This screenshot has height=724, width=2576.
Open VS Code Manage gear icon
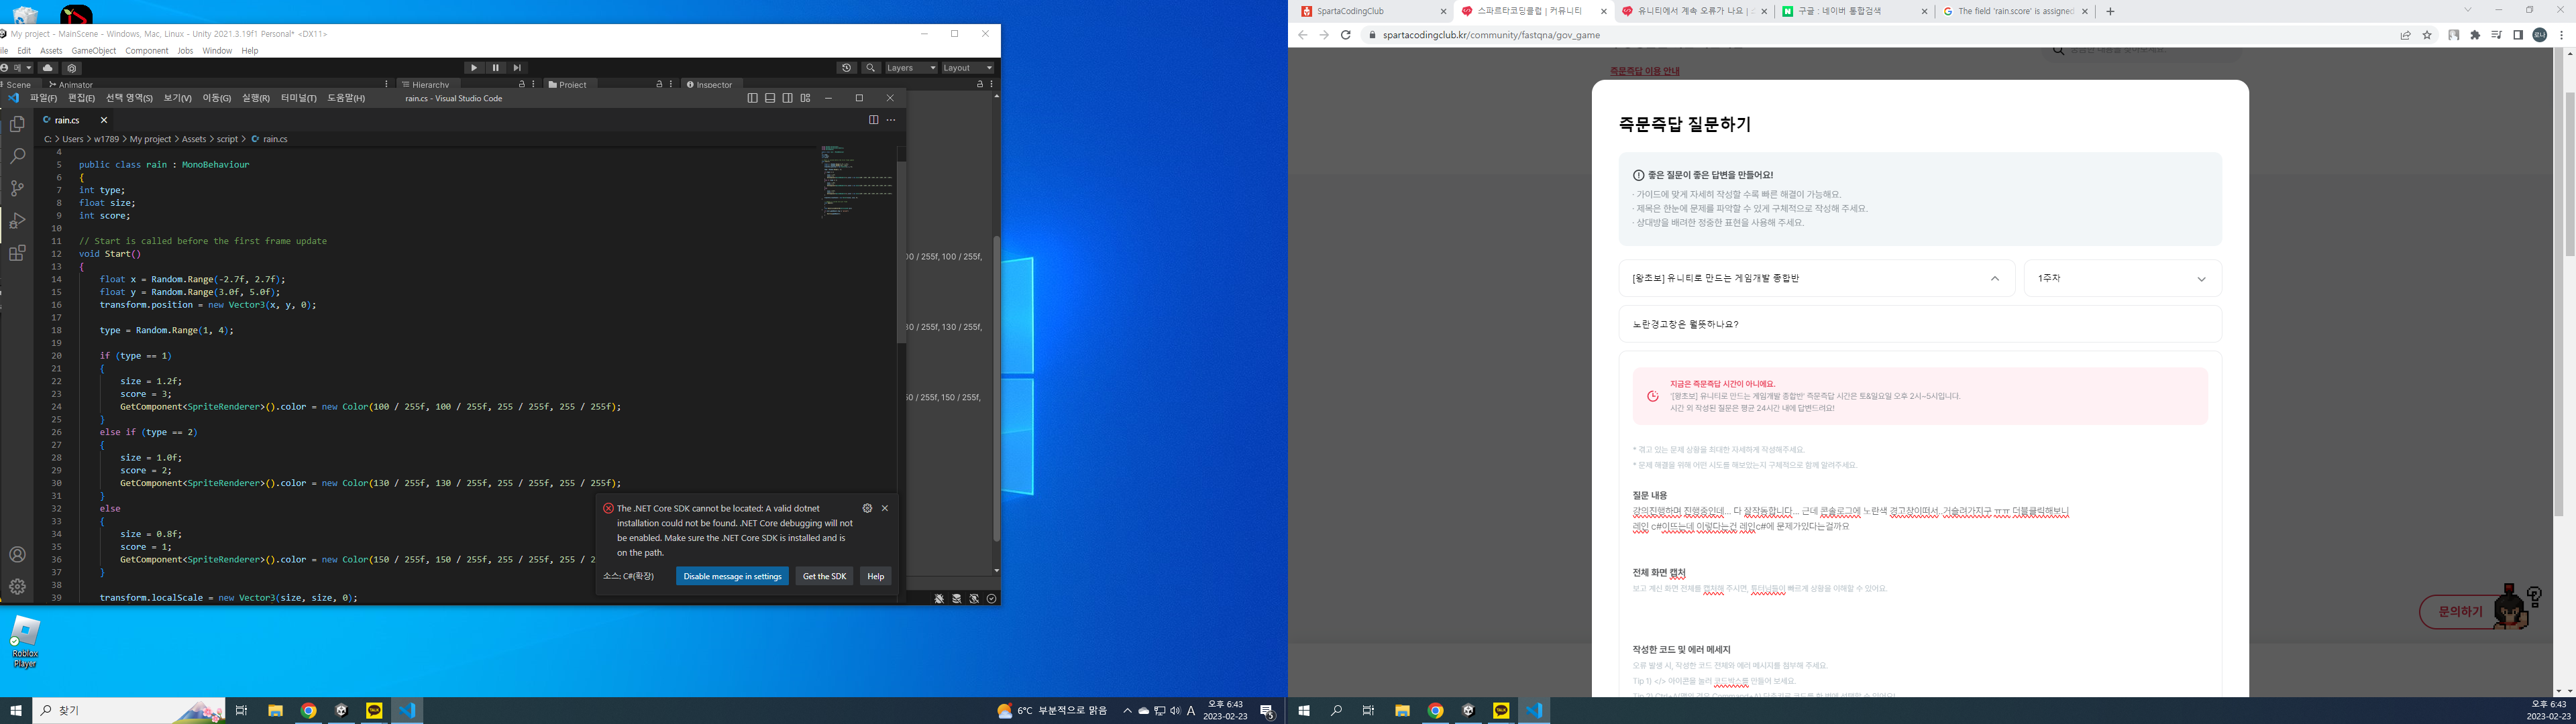(17, 586)
